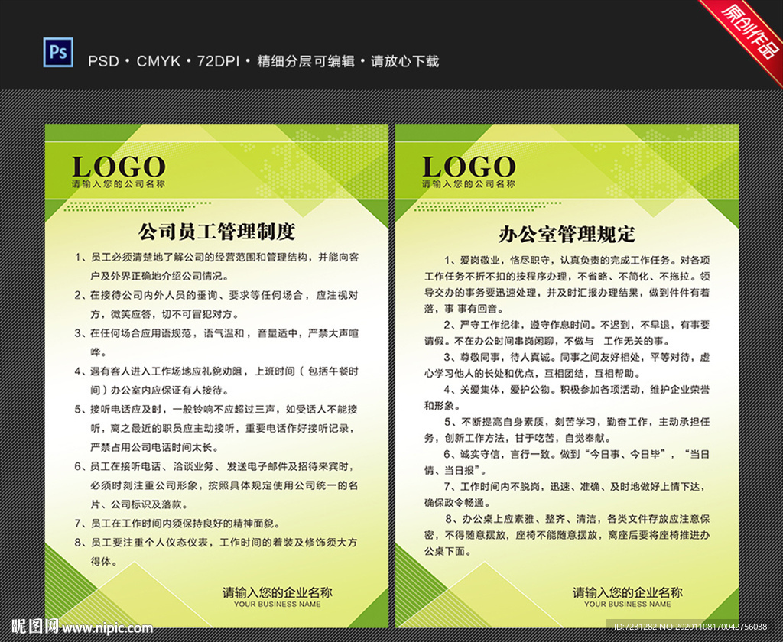
Task: Click 请输入您的公司名称 under left LOGO
Action: click(119, 184)
